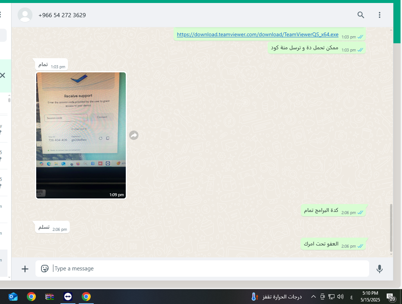
Task: Forward the received TeamViewer photo
Action: pyautogui.click(x=134, y=135)
